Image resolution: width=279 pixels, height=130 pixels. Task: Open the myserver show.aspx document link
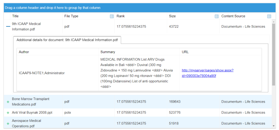pos(207,73)
